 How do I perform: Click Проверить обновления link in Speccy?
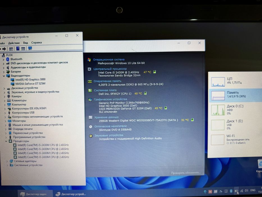coord(186,173)
